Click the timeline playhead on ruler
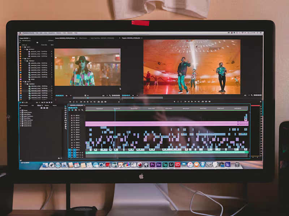289x216 pixels. click(x=115, y=110)
